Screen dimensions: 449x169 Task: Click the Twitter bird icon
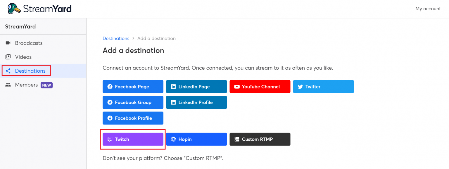pos(300,87)
